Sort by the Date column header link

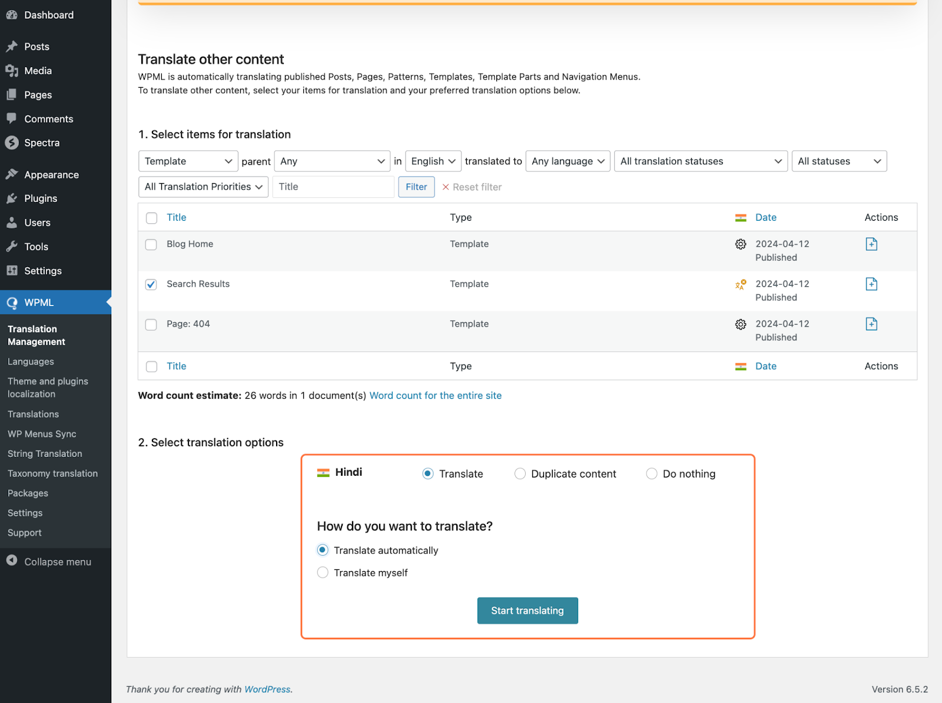(766, 218)
